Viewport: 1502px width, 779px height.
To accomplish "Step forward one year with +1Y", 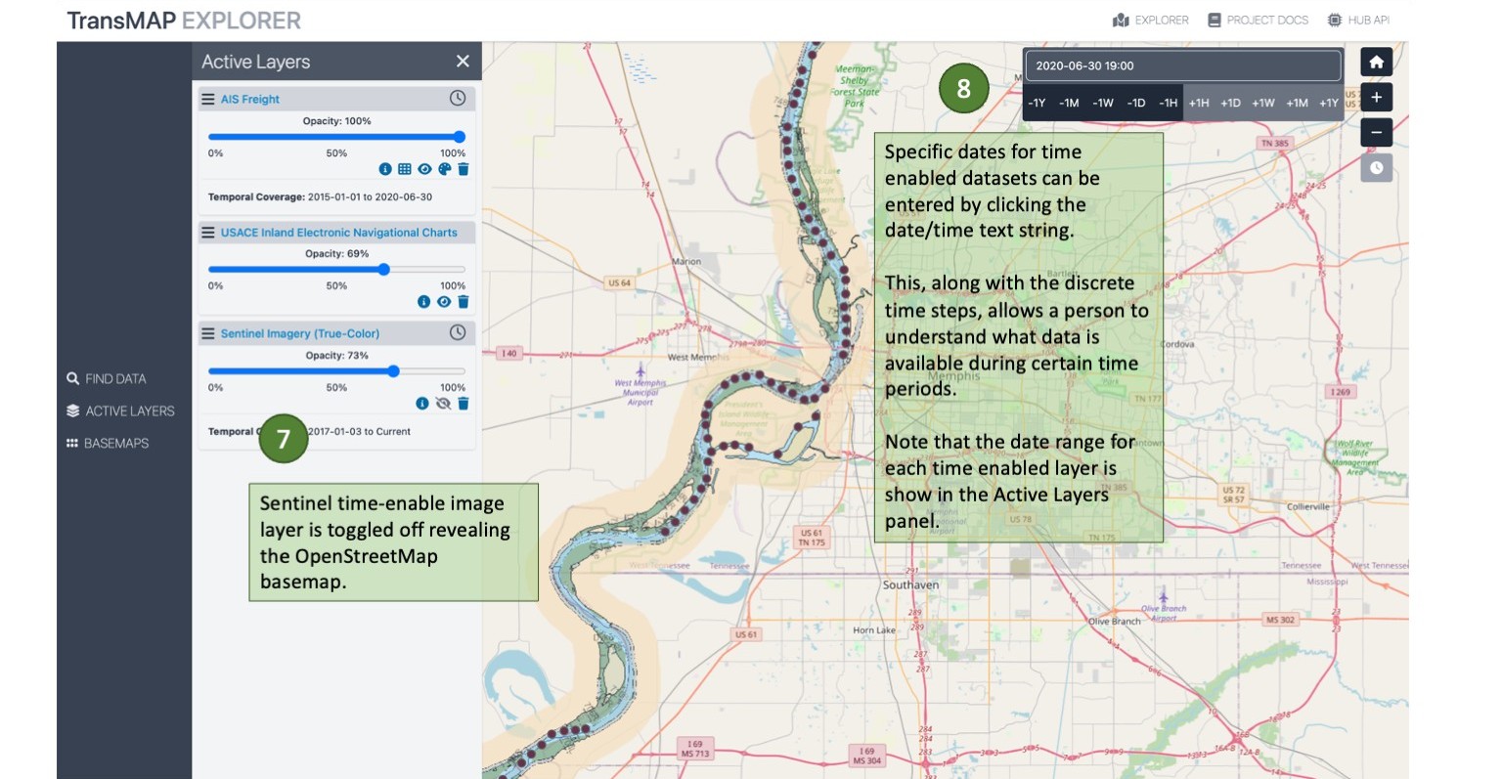I will point(1329,103).
